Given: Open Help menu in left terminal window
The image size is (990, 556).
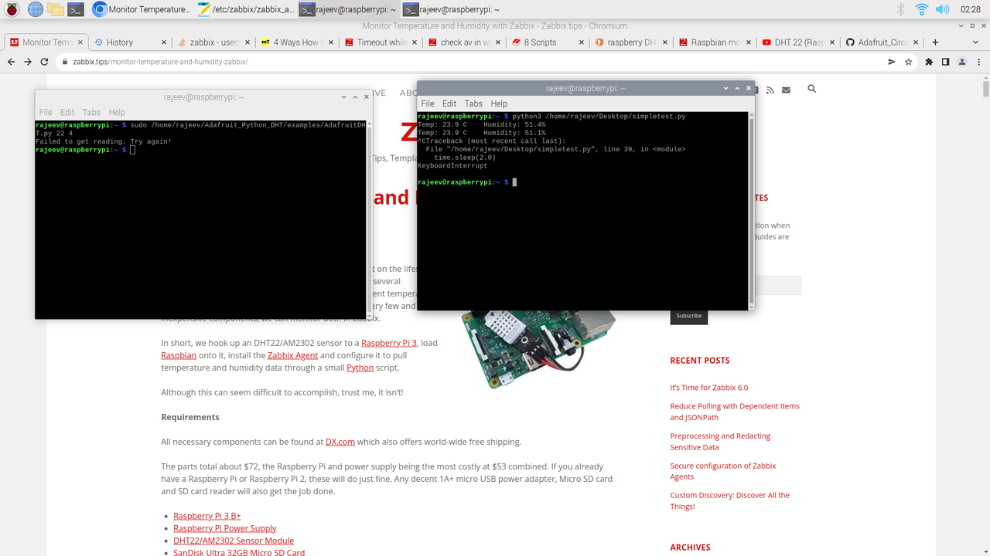Looking at the screenshot, I should tap(117, 112).
